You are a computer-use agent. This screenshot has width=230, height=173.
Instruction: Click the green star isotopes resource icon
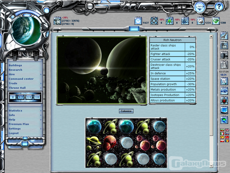169,21
